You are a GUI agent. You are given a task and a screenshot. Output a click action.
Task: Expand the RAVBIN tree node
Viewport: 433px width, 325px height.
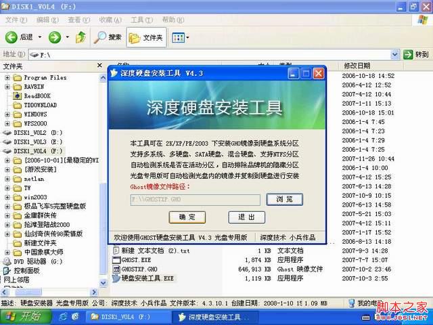click(7, 87)
